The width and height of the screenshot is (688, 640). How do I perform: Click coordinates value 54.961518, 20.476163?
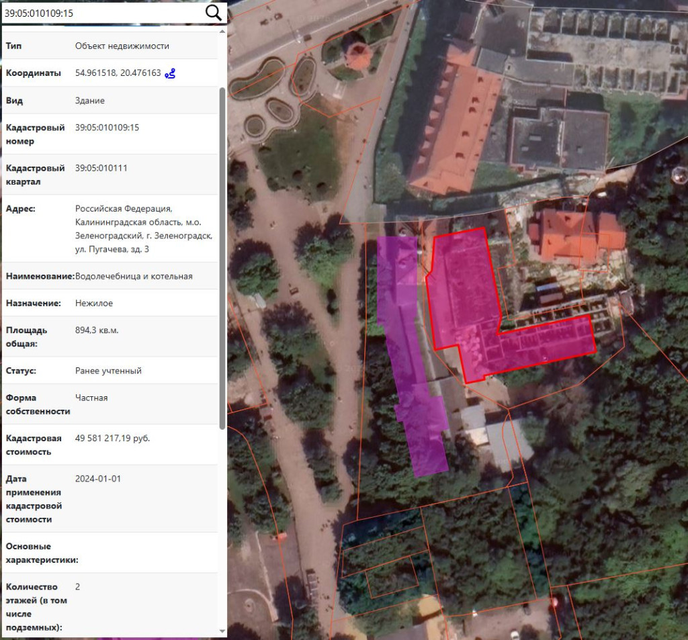pyautogui.click(x=118, y=73)
